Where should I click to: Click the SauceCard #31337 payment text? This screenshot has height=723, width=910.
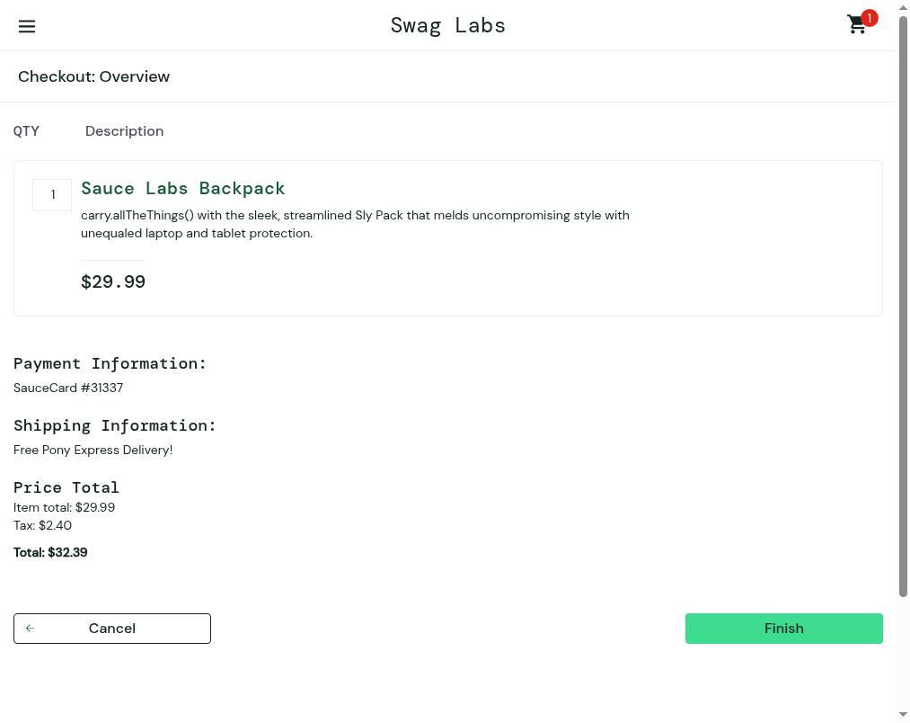[68, 388]
